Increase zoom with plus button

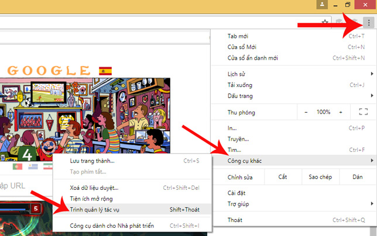point(341,112)
